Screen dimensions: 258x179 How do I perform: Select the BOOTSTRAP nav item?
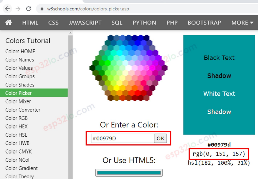click(204, 22)
